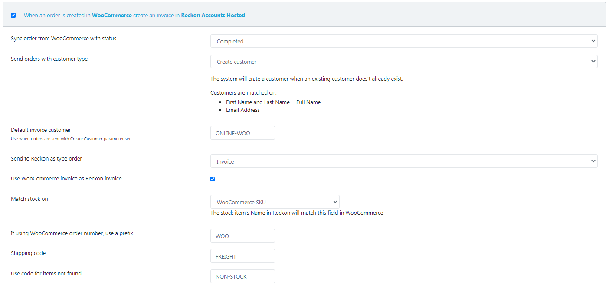This screenshot has width=609, height=295.
Task: Open the Completed order status dropdown
Action: coord(403,41)
